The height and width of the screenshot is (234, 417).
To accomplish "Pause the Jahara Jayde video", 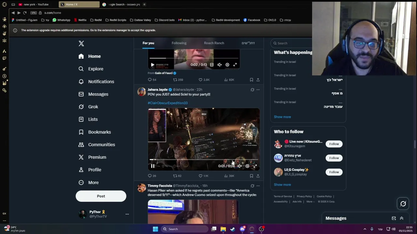I will tap(152, 166).
